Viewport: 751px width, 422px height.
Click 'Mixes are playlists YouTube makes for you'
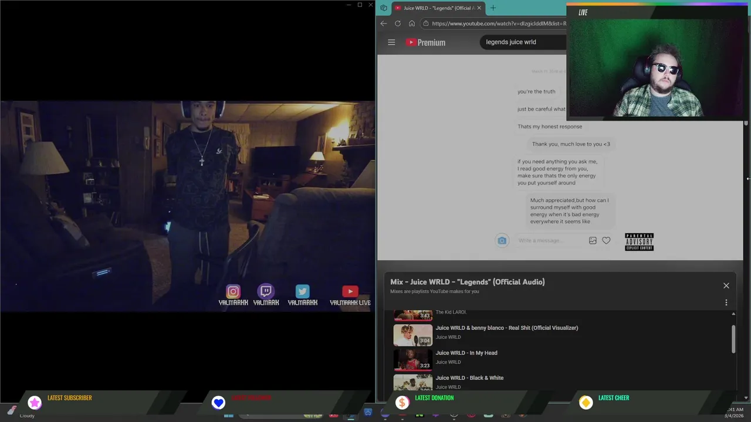click(x=435, y=291)
